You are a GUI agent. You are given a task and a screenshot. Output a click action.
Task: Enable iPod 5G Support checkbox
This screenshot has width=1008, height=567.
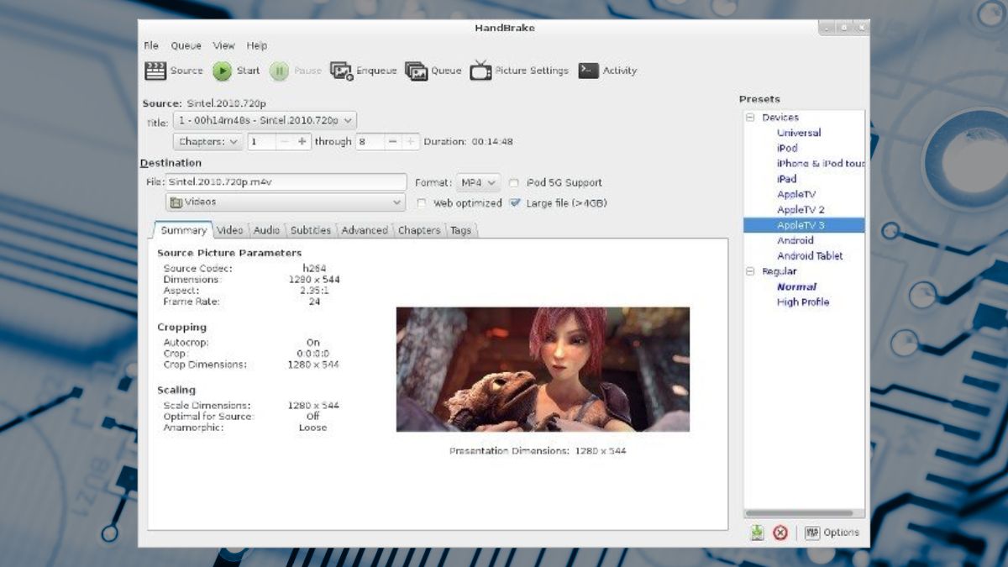click(513, 183)
